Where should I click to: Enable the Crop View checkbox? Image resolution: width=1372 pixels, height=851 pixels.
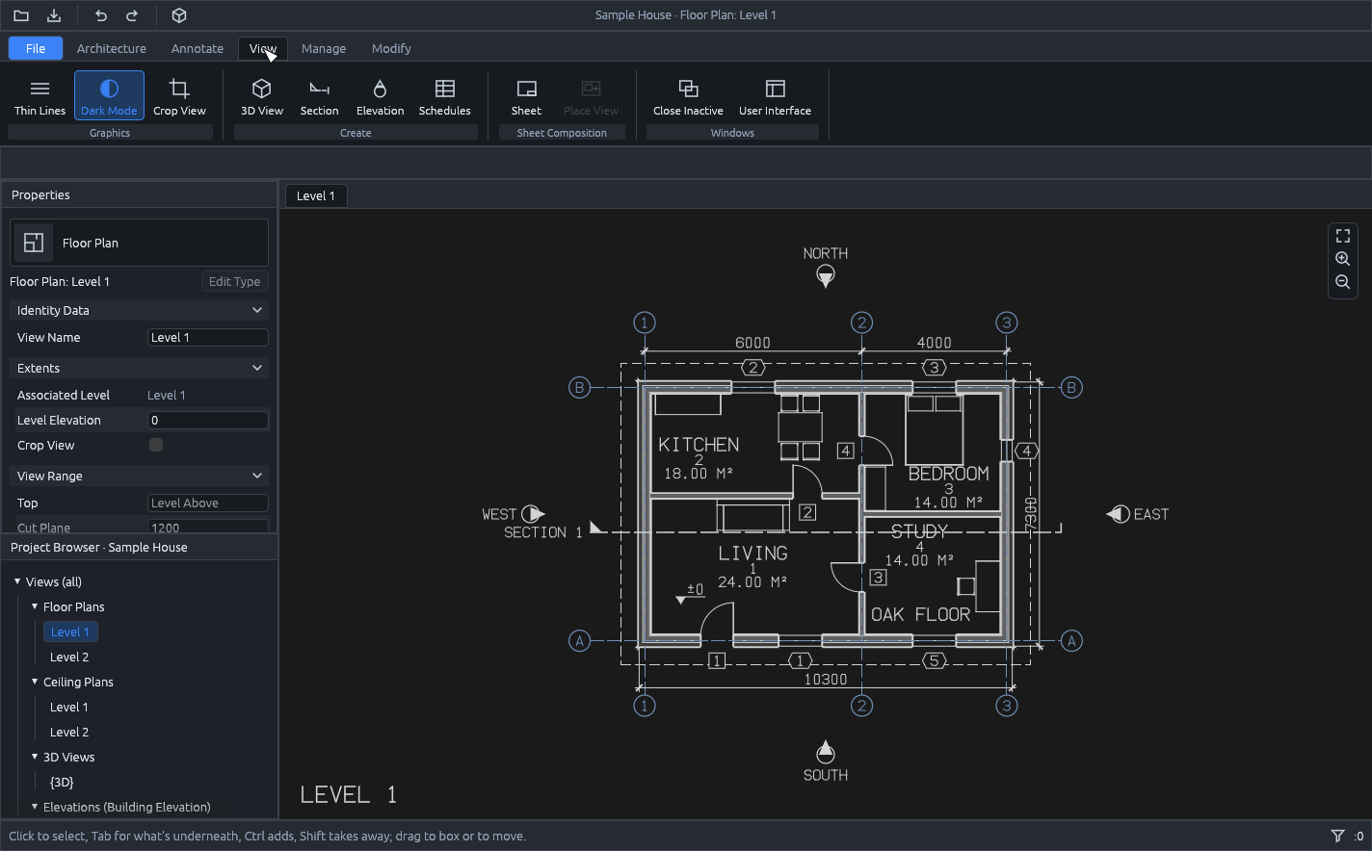pyautogui.click(x=156, y=445)
